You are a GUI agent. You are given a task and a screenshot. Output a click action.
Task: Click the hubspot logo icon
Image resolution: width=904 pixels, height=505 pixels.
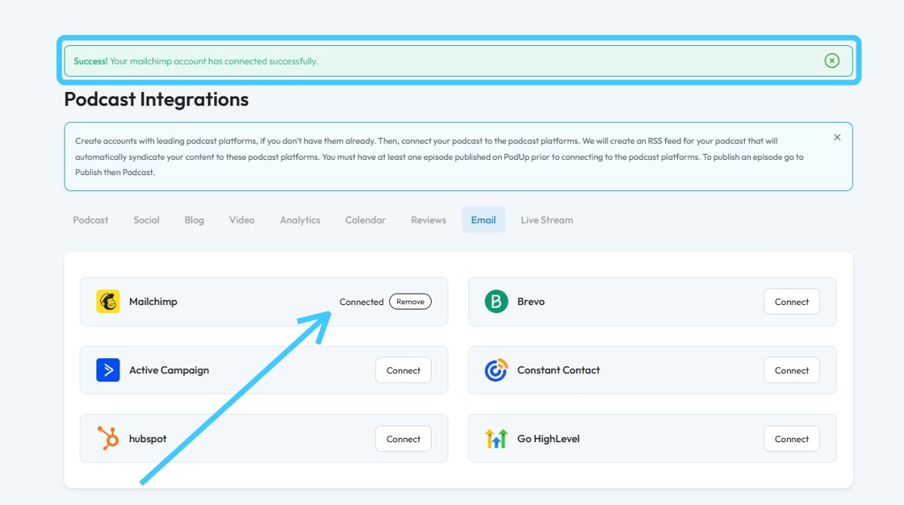[108, 438]
